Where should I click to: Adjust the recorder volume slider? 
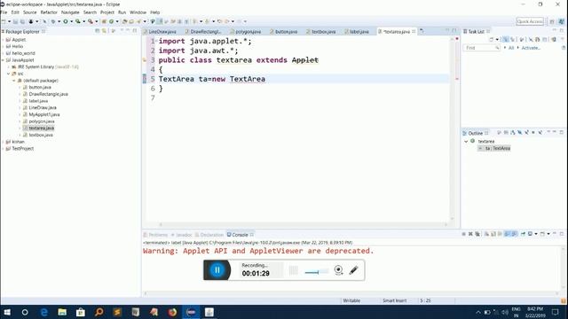pyautogui.click(x=317, y=272)
